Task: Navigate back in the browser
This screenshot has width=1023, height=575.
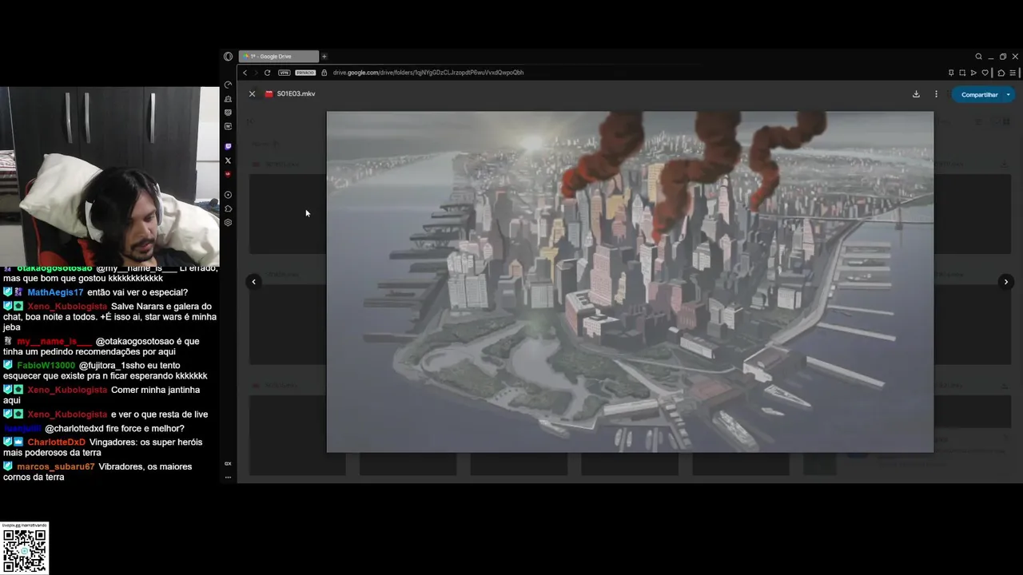Action: coord(245,73)
